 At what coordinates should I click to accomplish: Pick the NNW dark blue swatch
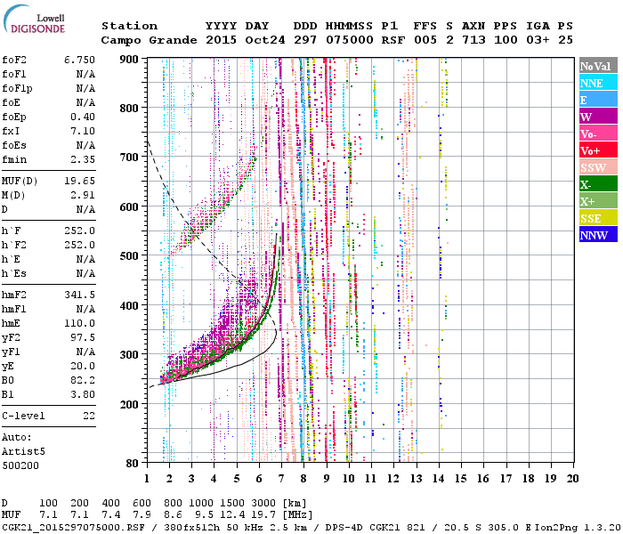click(598, 235)
